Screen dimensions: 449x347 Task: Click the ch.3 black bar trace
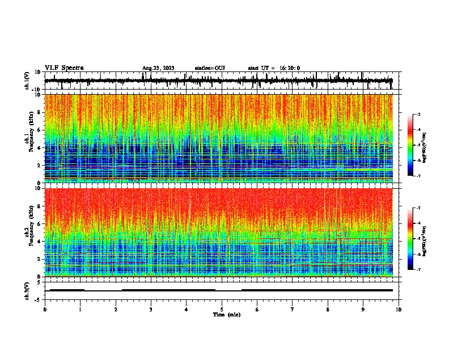tap(218, 290)
